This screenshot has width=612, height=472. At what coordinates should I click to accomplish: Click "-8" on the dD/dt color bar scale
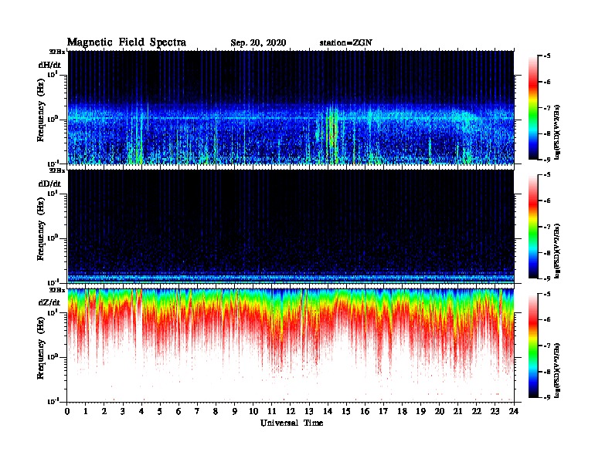(547, 252)
